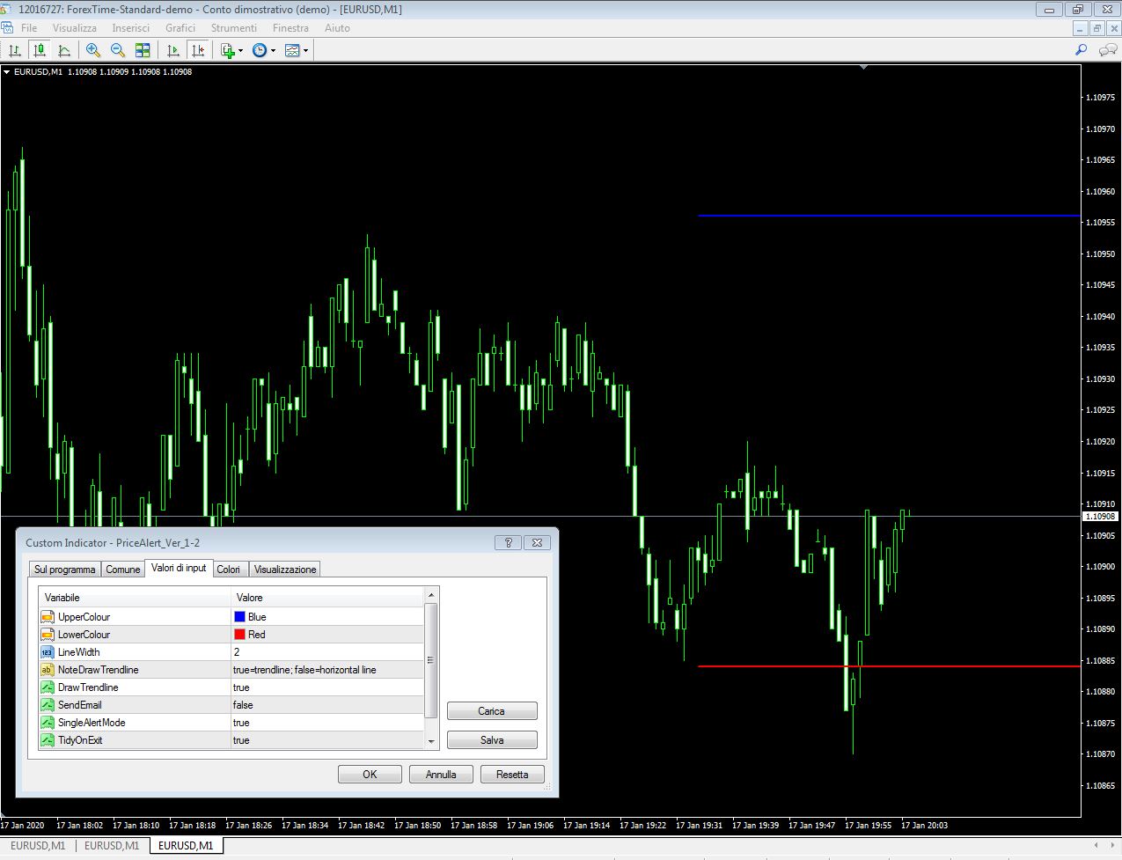Open the periodicity clock dropdown arrow
Screen dimensions: 1122x860
273,51
